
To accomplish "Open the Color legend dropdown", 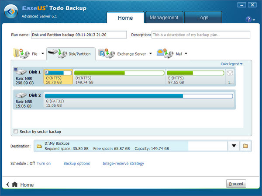I will [x=231, y=64].
